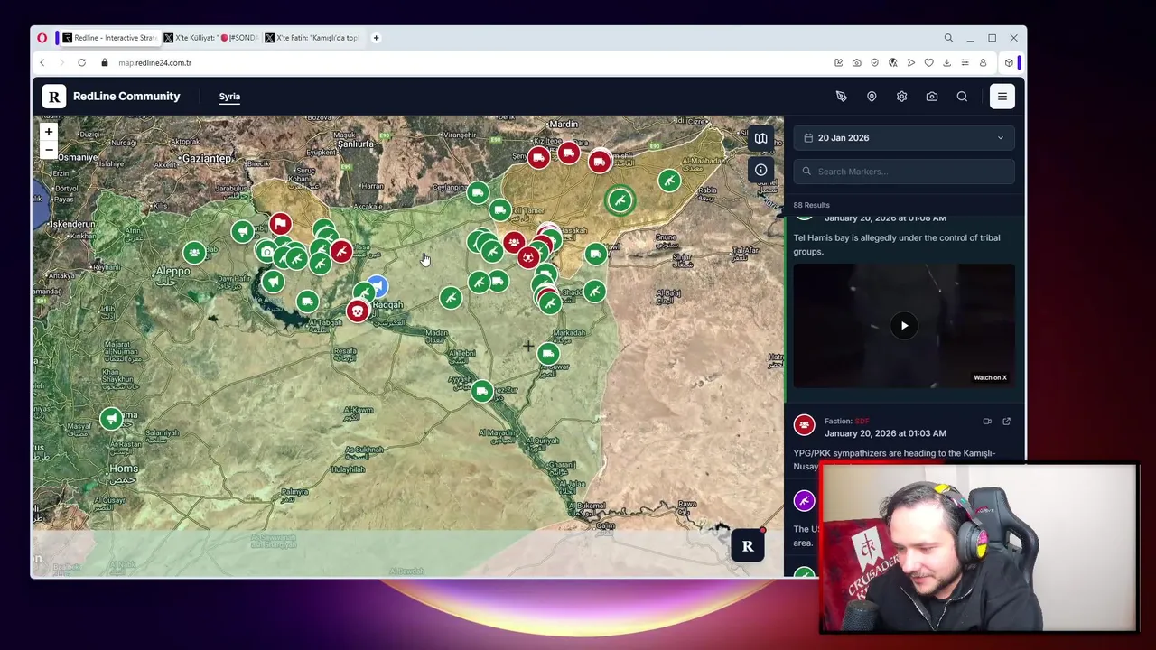
Task: Click the RedLine Community title
Action: click(126, 96)
